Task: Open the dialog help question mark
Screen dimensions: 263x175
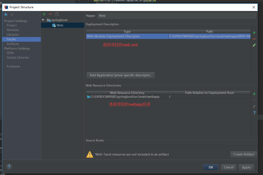Action: pos(9,167)
